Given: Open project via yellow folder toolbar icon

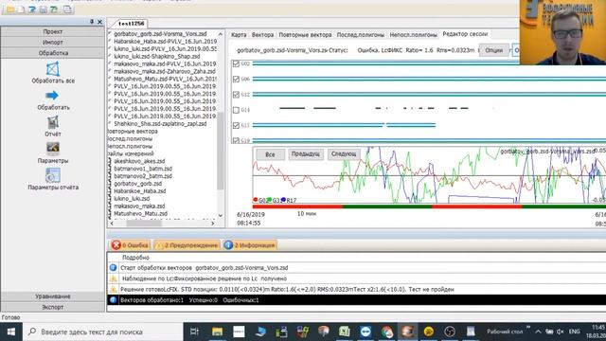Looking at the screenshot, I should pos(10,9).
